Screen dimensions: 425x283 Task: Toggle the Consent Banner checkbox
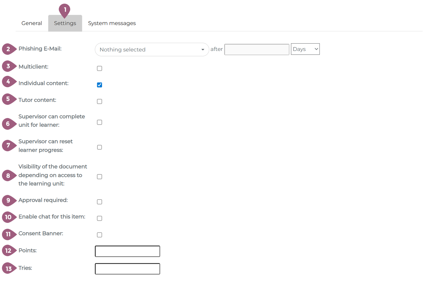point(99,235)
